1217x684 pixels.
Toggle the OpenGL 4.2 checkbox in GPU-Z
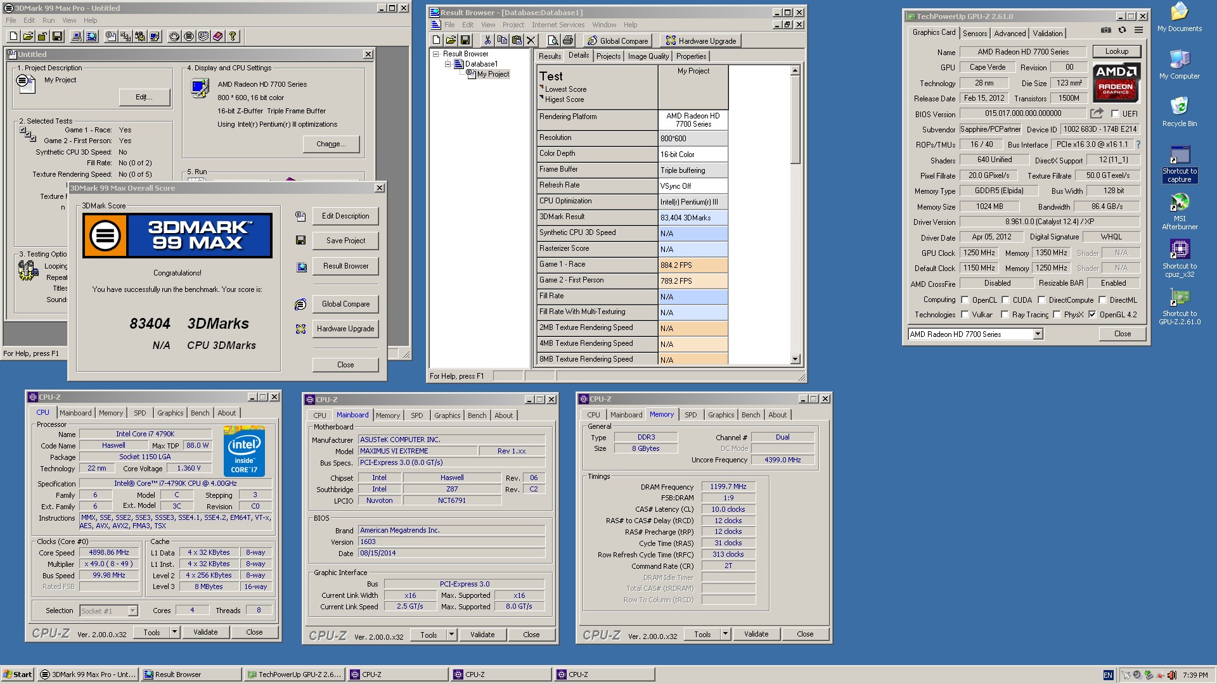tap(1092, 315)
